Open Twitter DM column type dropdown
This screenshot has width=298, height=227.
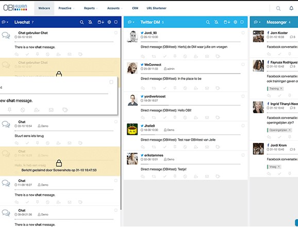(131, 22)
